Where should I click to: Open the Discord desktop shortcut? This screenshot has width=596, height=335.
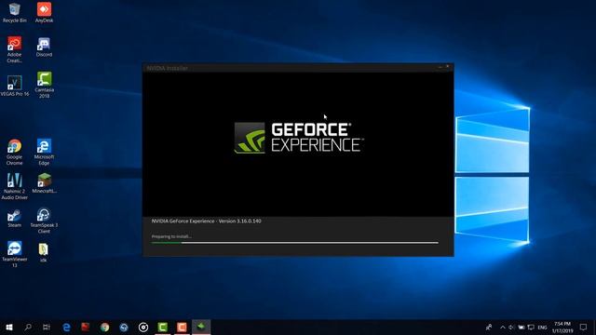(44, 47)
